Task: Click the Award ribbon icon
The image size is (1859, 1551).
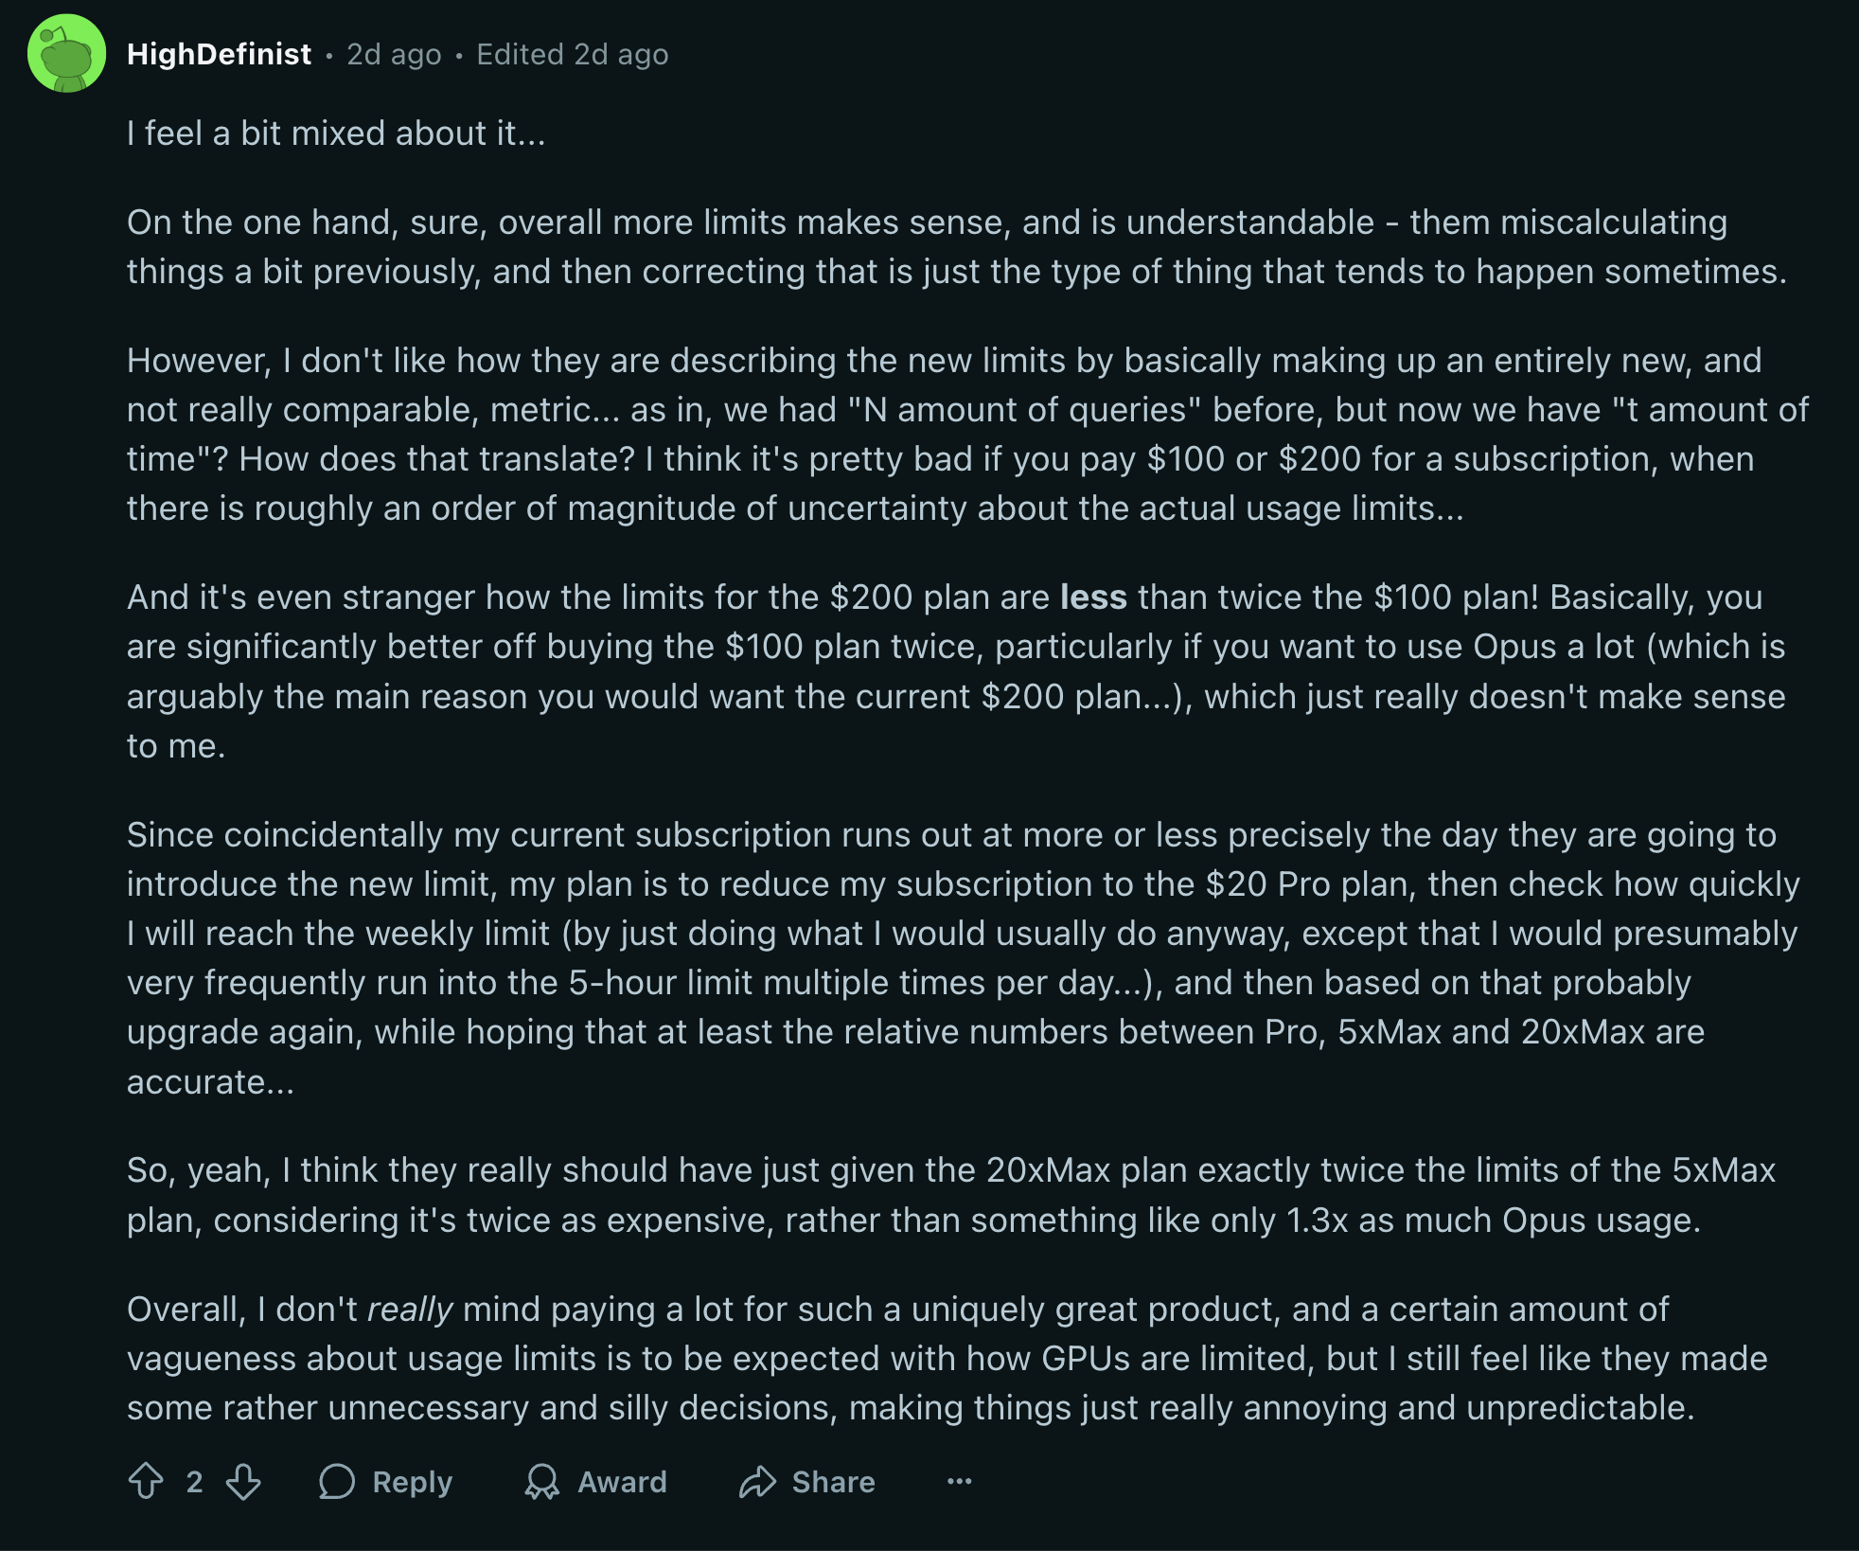Action: (541, 1481)
